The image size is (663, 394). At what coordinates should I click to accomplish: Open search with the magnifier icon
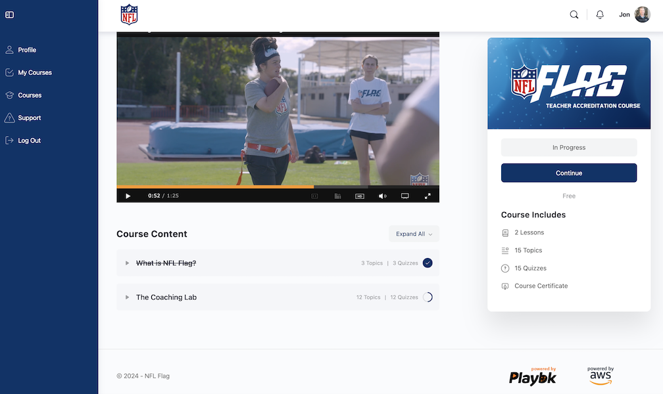(574, 15)
